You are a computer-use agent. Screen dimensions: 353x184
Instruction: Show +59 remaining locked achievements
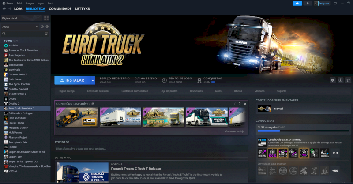pos(335,171)
